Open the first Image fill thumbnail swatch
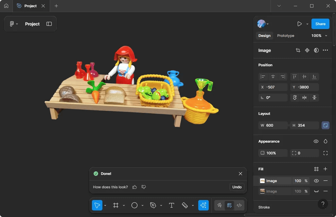This screenshot has height=217, width=336. point(262,181)
